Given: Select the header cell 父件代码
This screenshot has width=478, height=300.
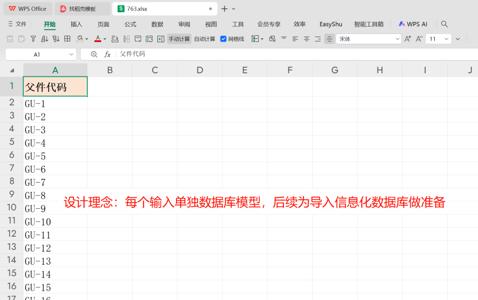Looking at the screenshot, I should [55, 86].
